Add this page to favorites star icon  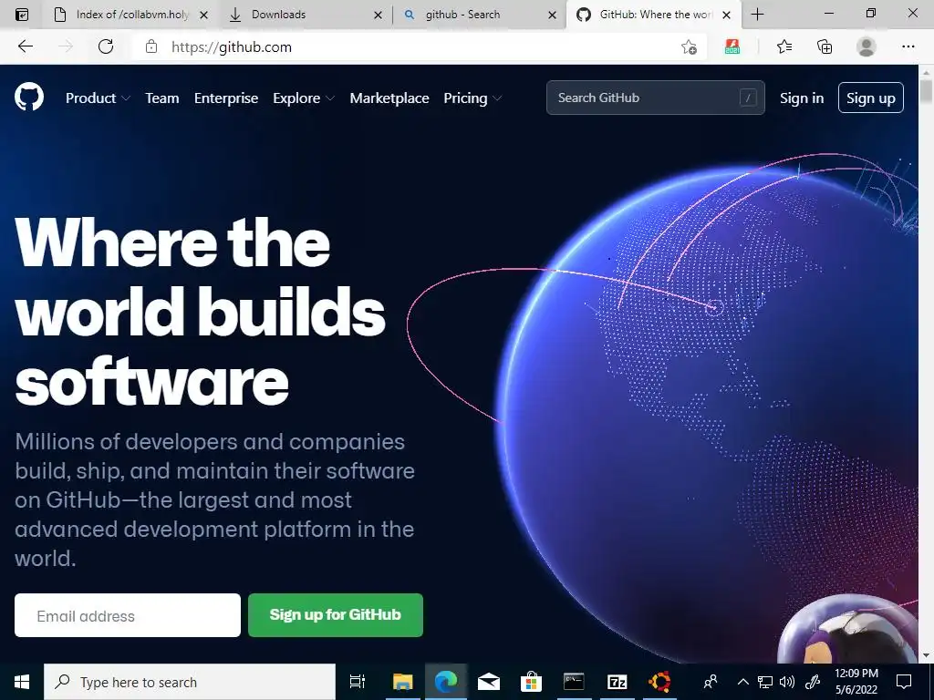click(x=690, y=47)
